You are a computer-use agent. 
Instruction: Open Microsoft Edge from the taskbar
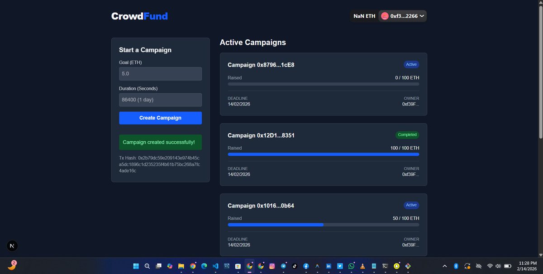[204, 266]
